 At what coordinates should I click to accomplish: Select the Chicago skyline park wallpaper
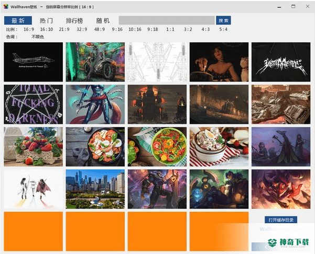click(95, 189)
